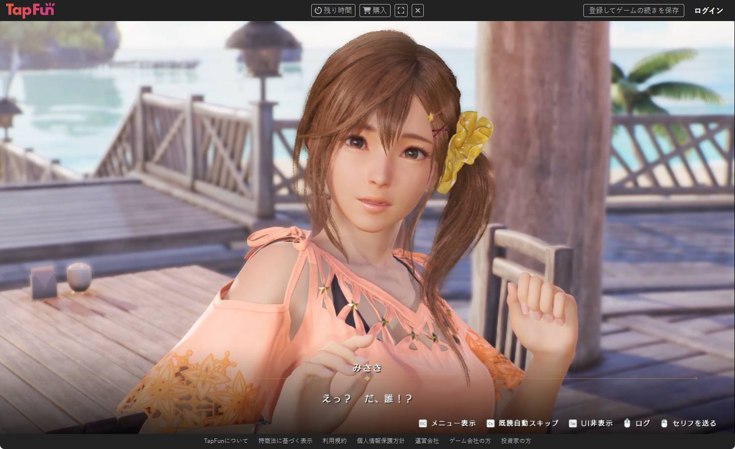Viewport: 735px width, 449px height.
Task: Open 特商法に基づく表示 footer link
Action: (285, 441)
